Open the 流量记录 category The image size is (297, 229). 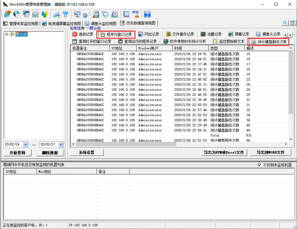point(211,34)
